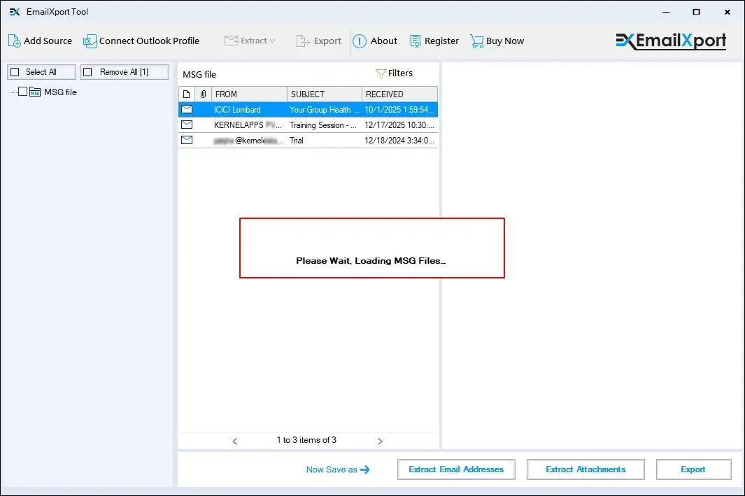Click the attachment column header icon

tap(203, 93)
